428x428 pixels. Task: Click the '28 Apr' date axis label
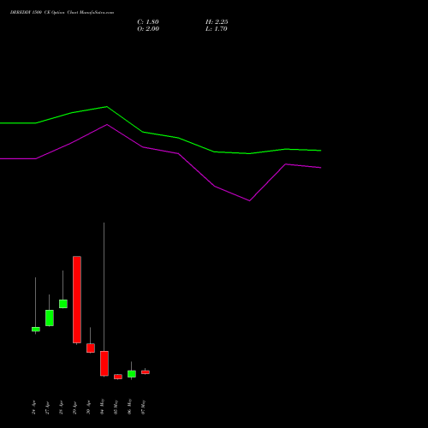62,407
